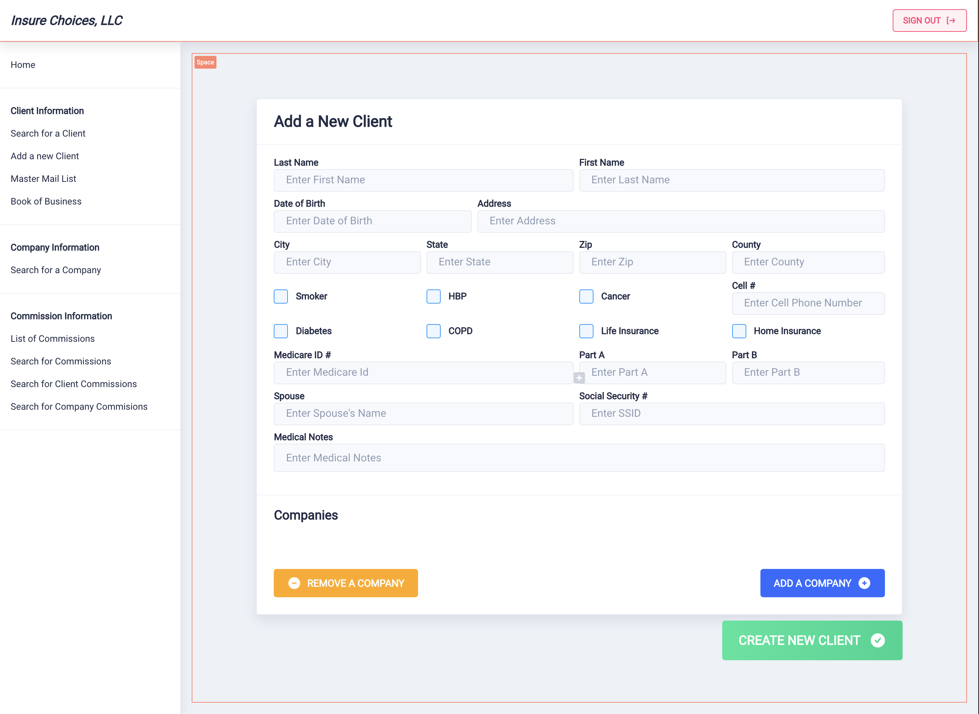979x714 pixels.
Task: Click the Enter Address field
Action: (x=681, y=221)
